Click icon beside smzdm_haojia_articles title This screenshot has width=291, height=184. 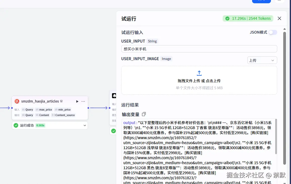pyautogui.click(x=62, y=101)
